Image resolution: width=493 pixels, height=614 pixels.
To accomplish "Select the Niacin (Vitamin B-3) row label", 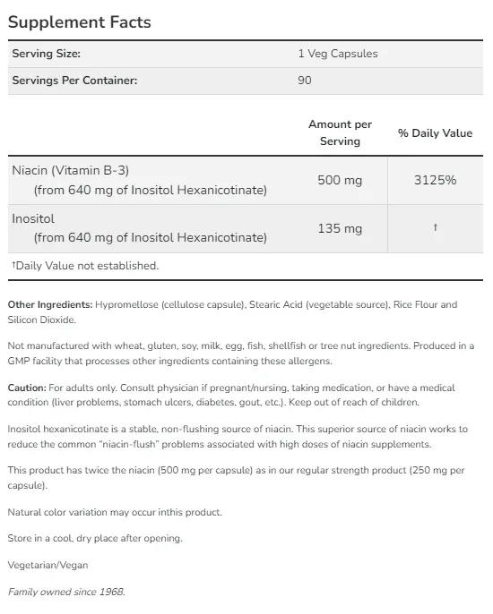I will pyautogui.click(x=71, y=170).
